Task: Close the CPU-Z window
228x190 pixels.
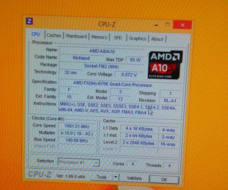Action: (x=182, y=25)
